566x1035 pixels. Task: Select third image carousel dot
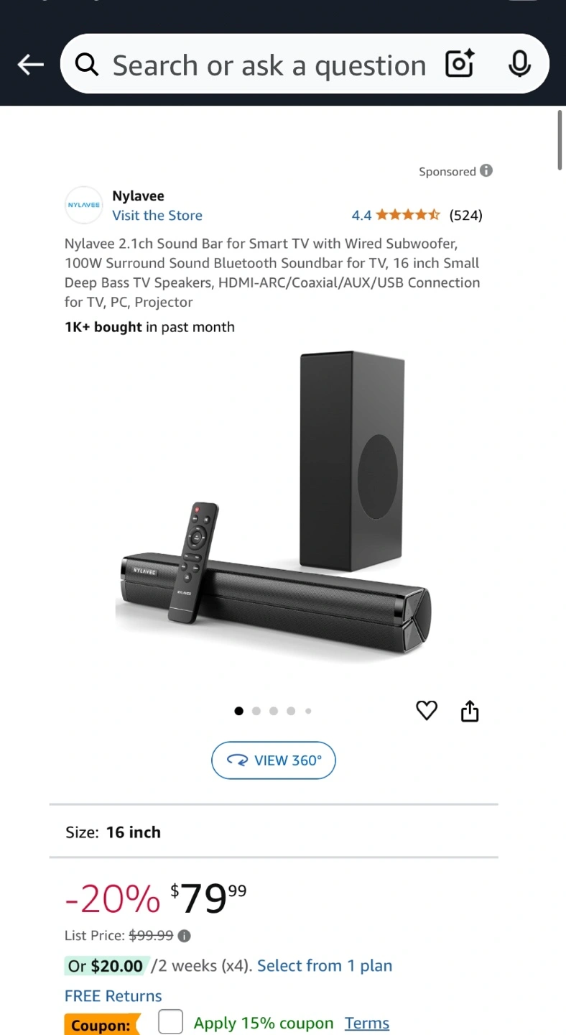point(274,711)
